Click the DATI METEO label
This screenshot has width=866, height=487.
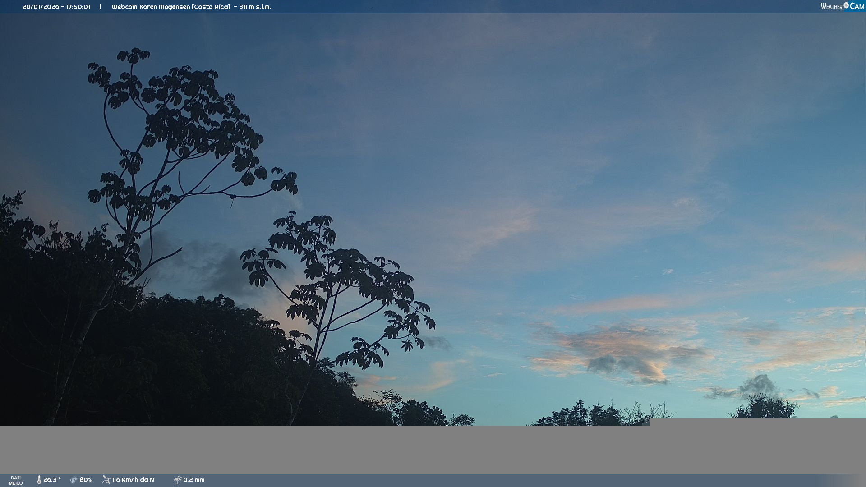click(16, 480)
